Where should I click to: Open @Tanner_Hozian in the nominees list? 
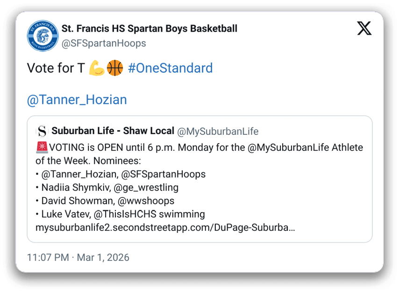point(78,174)
